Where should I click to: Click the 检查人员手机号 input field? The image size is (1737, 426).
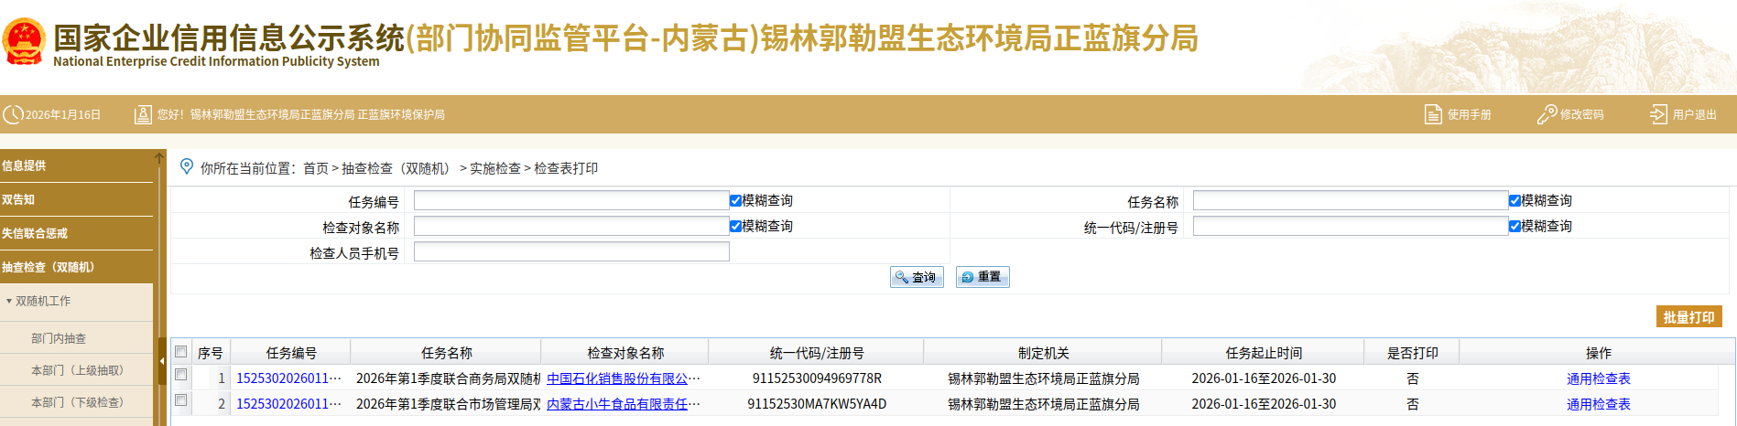(x=571, y=252)
